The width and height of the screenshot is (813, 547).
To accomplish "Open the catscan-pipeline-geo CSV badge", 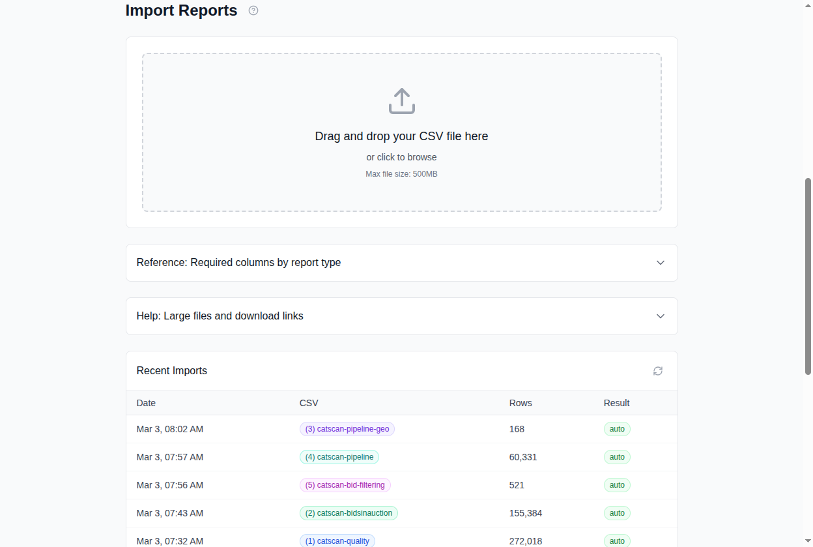I will click(x=347, y=429).
